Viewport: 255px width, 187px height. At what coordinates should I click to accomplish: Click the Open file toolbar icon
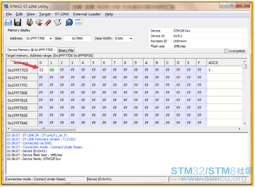[8, 22]
